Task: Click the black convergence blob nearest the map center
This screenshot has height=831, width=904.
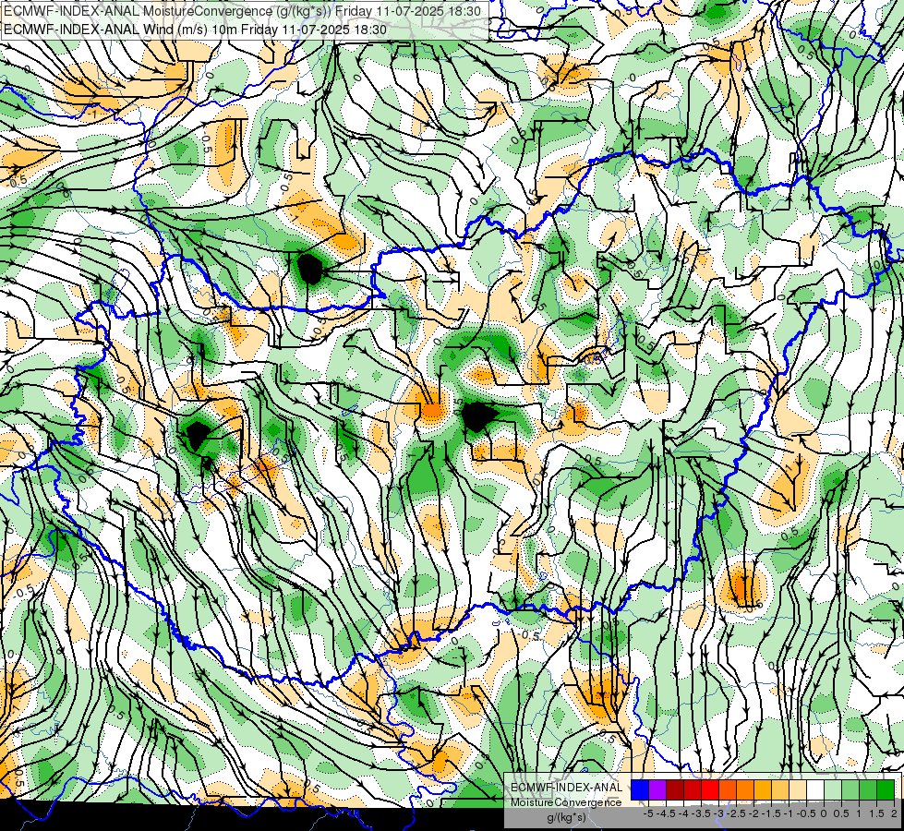Action: click(x=478, y=416)
